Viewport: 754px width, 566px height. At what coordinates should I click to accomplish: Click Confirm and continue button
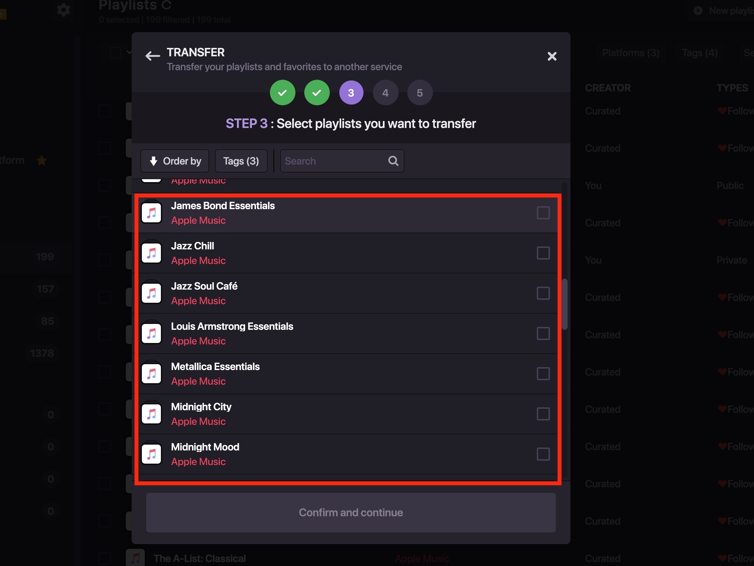coord(351,513)
